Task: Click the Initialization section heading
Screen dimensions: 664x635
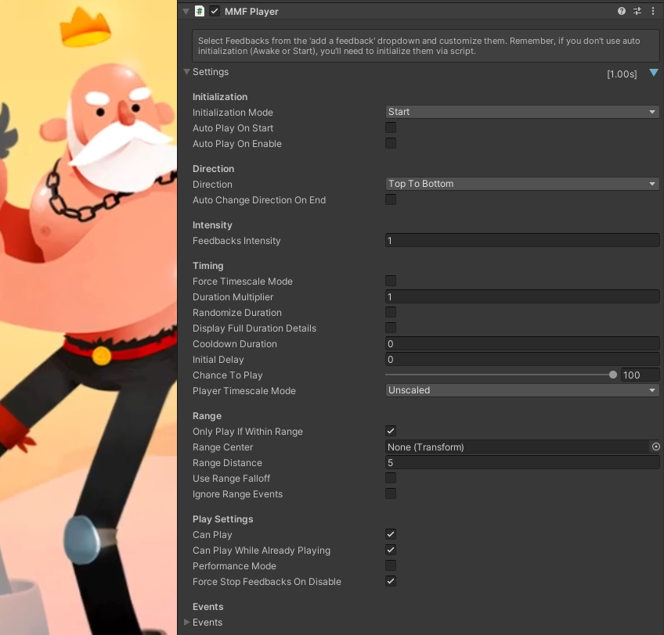Action: click(x=220, y=96)
